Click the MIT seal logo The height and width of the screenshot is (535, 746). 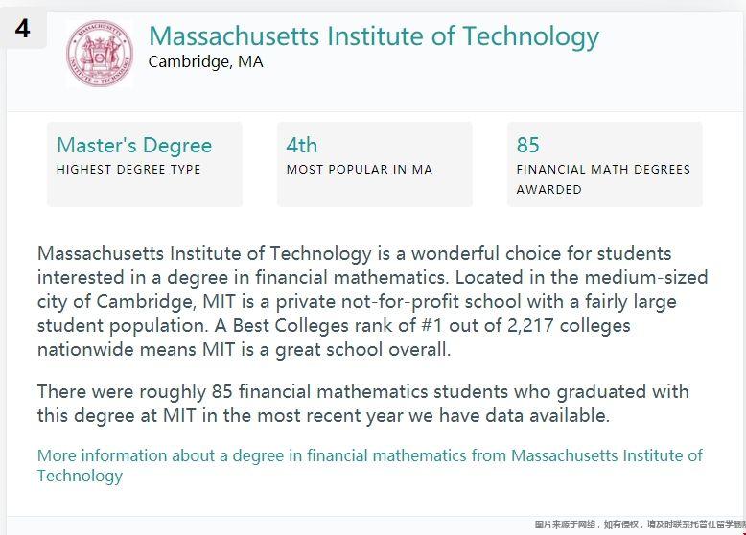100,54
